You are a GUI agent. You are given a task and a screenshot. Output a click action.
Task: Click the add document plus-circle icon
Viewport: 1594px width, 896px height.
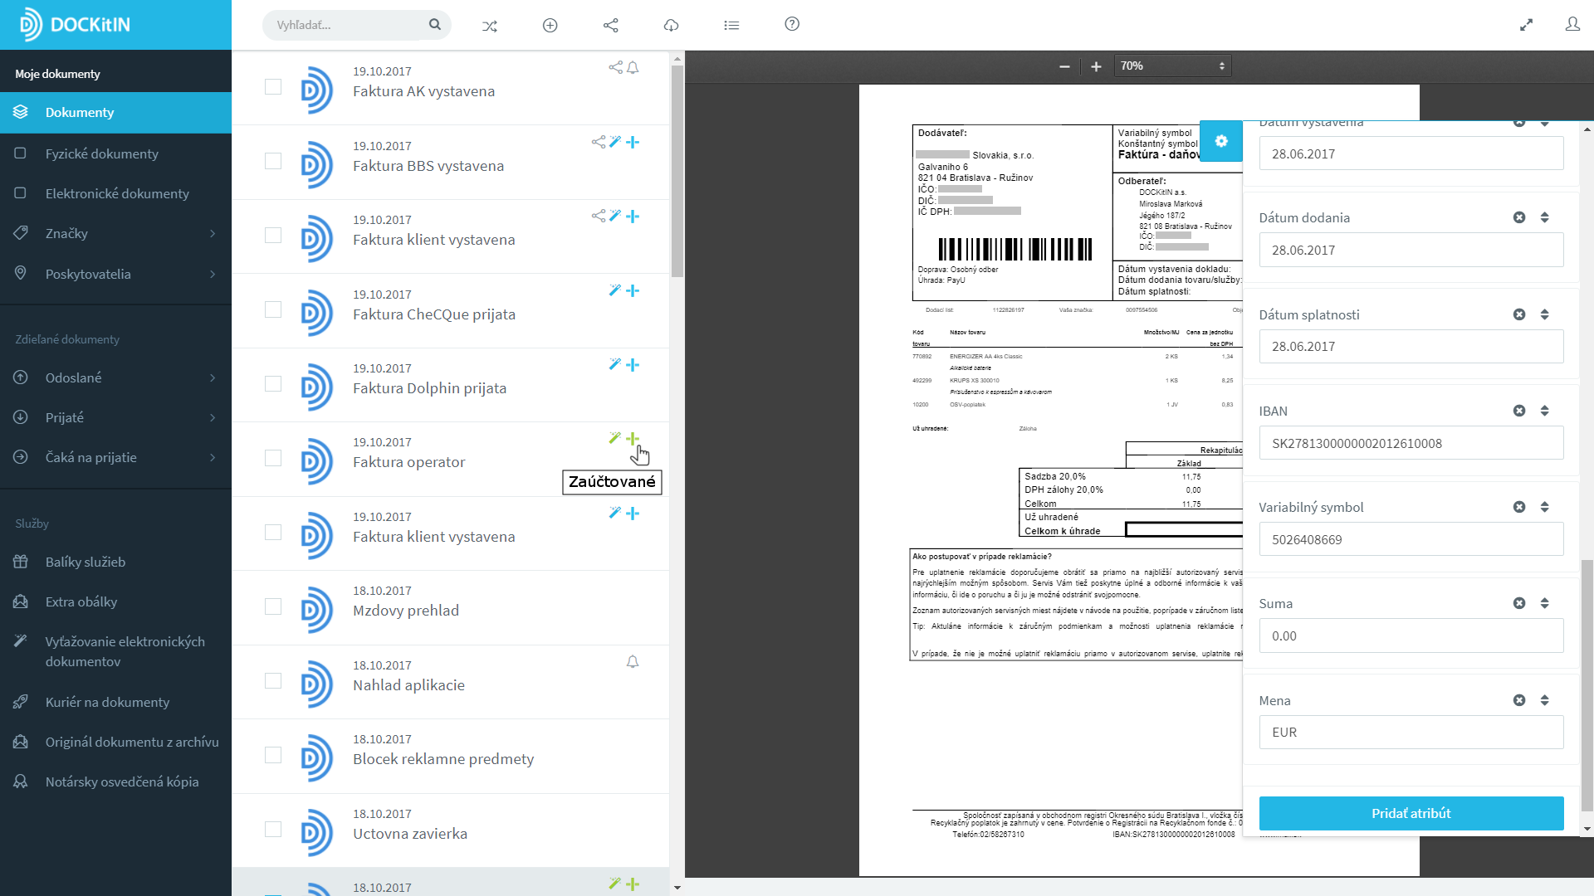[x=550, y=26]
